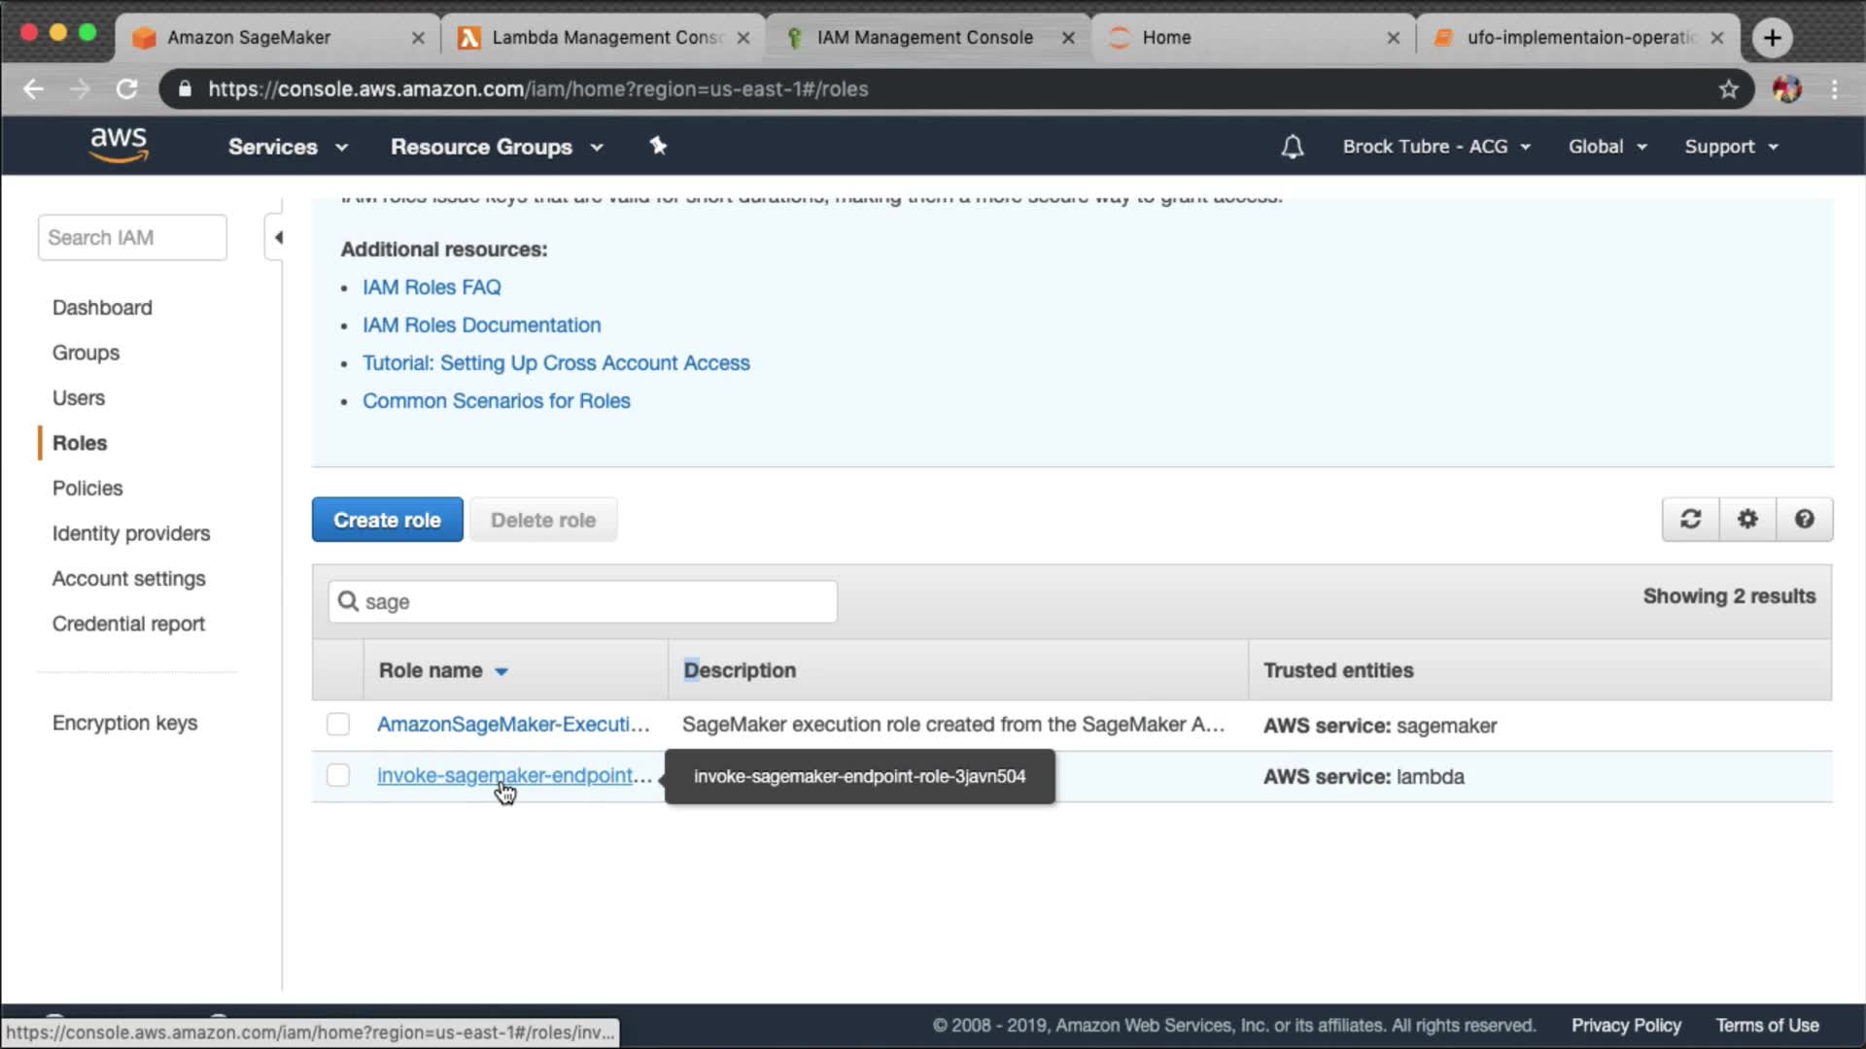The width and height of the screenshot is (1866, 1049).
Task: Click the pin shortcuts icon in navbar
Action: click(658, 146)
